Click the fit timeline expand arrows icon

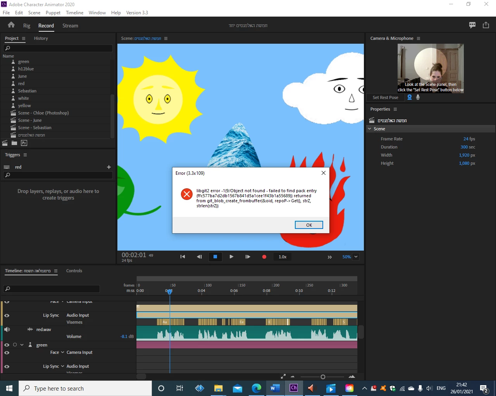coord(283,376)
